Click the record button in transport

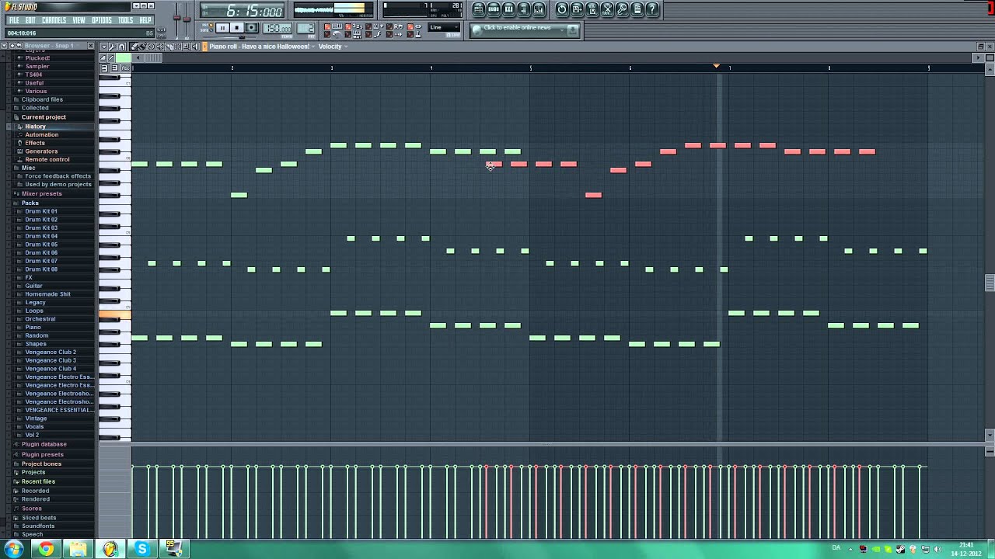pos(251,28)
